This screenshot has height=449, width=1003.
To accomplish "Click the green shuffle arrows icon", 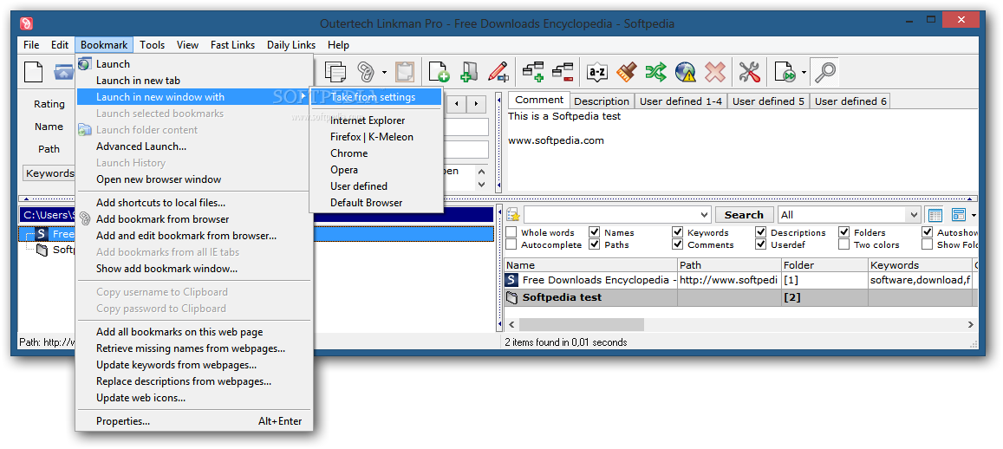I will (x=655, y=72).
